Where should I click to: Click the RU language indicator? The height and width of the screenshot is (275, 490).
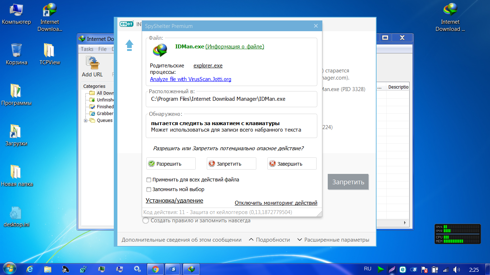pyautogui.click(x=368, y=269)
